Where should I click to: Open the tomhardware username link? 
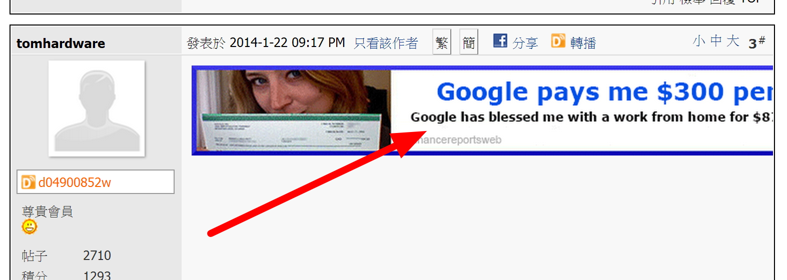point(61,43)
